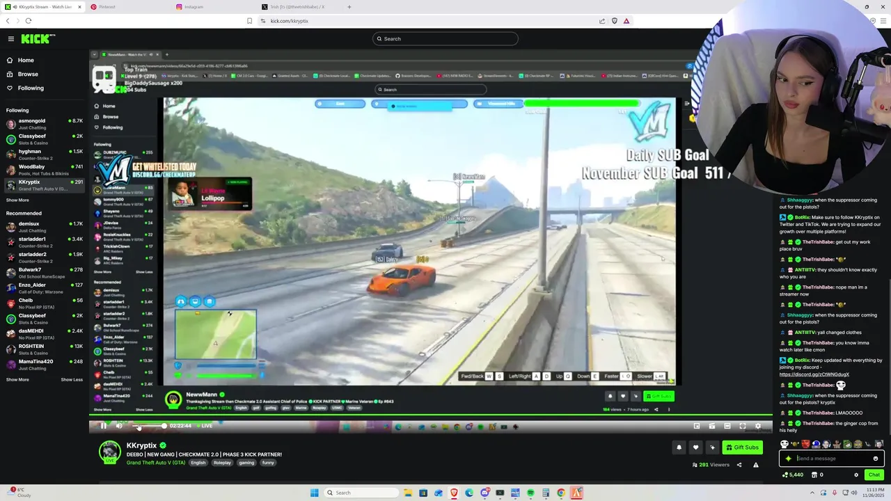Open asmongold channel in Following list
This screenshot has width=891, height=501.
point(45,123)
